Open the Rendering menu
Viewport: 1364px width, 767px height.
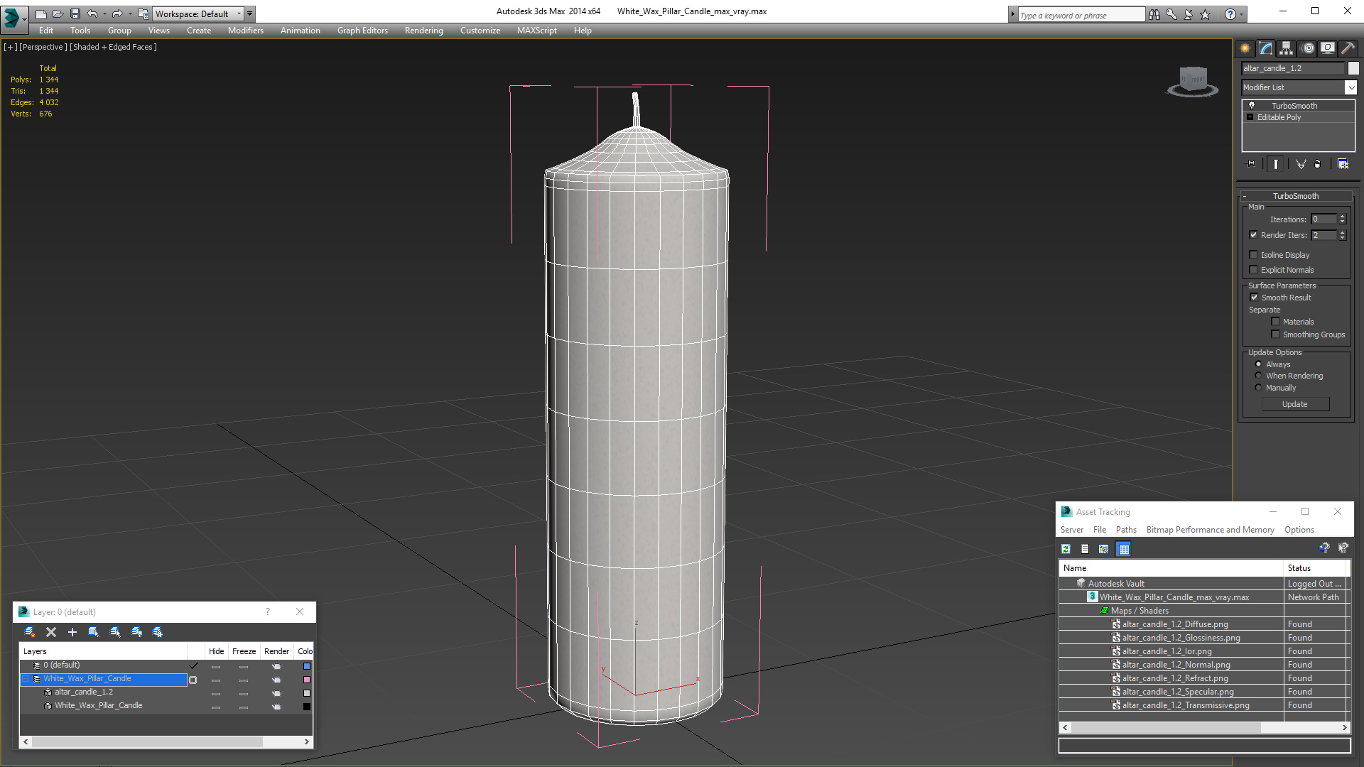(423, 31)
